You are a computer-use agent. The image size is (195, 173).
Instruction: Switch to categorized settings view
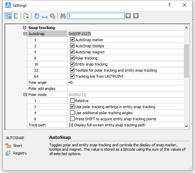pyautogui.click(x=8, y=16)
